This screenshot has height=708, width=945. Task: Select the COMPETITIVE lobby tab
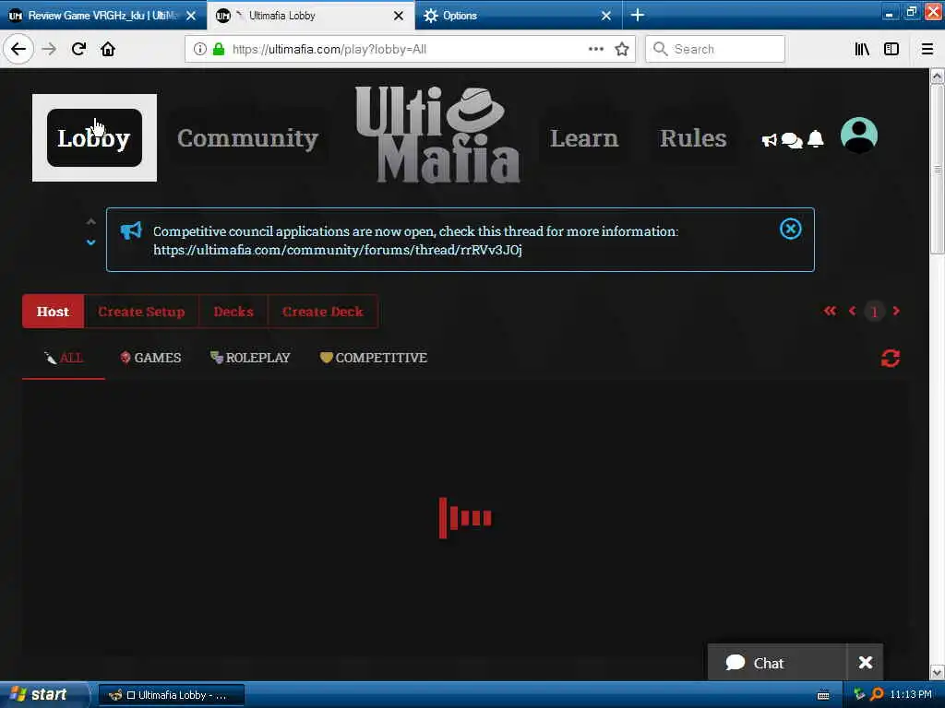tap(374, 358)
